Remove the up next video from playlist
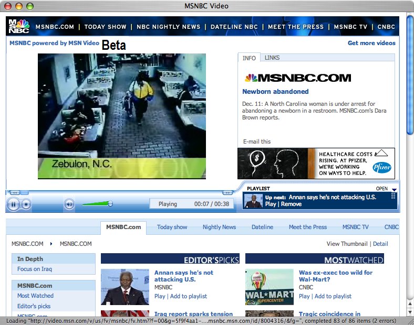The width and height of the screenshot is (414, 325). pos(291,204)
